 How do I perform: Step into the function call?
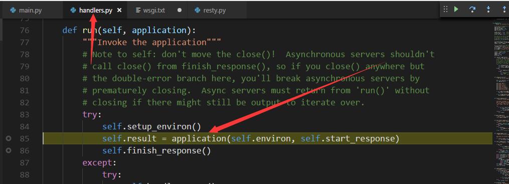[488, 10]
